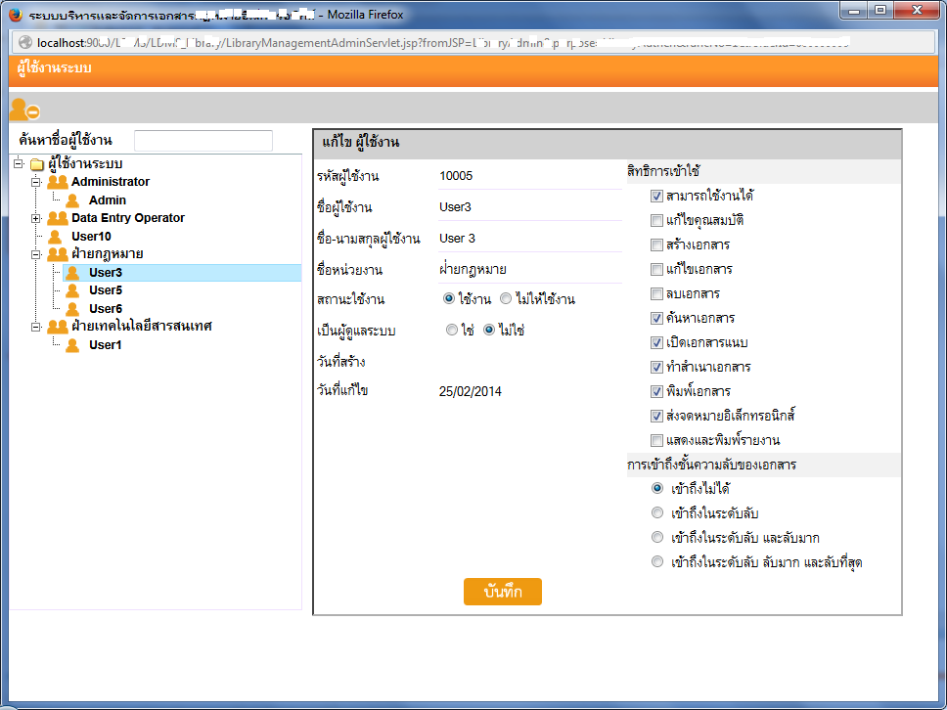Click the ฝ่ายกฎหมาย group icon
This screenshot has width=947, height=710.
[58, 254]
